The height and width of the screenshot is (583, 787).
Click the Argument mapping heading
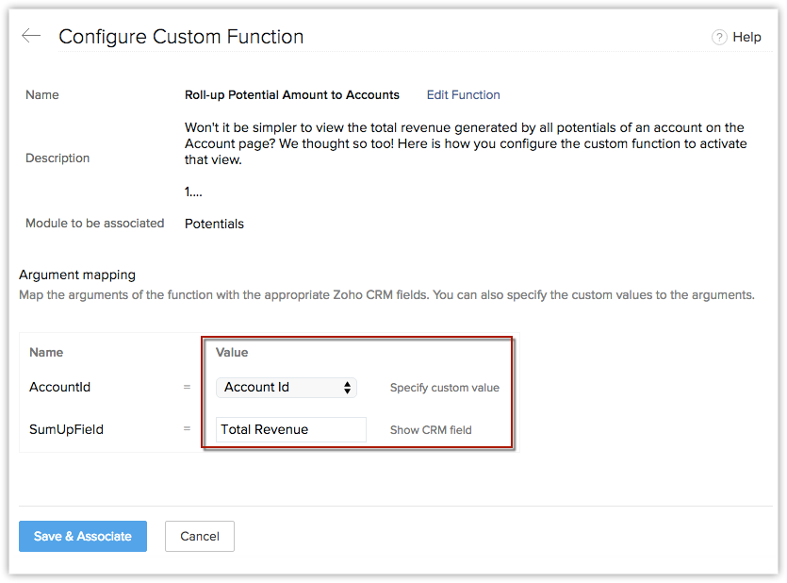pyautogui.click(x=77, y=275)
